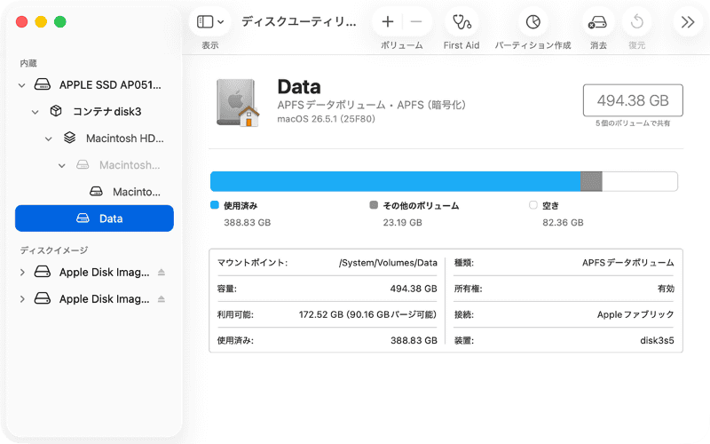The width and height of the screenshot is (710, 444).
Task: Click blue 使用済み legend swatch
Action: (215, 205)
